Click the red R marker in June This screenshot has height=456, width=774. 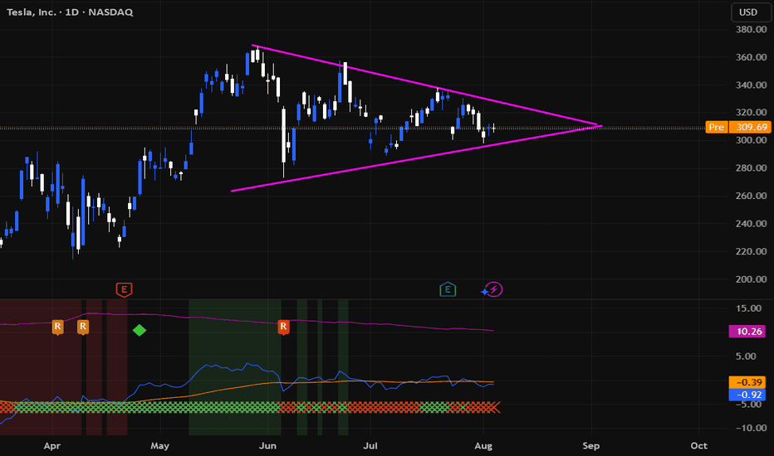[x=283, y=327]
